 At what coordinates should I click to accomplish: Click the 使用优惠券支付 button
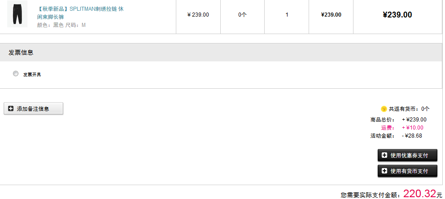tap(407, 156)
